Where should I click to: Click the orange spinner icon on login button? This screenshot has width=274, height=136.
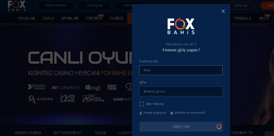pyautogui.click(x=219, y=126)
